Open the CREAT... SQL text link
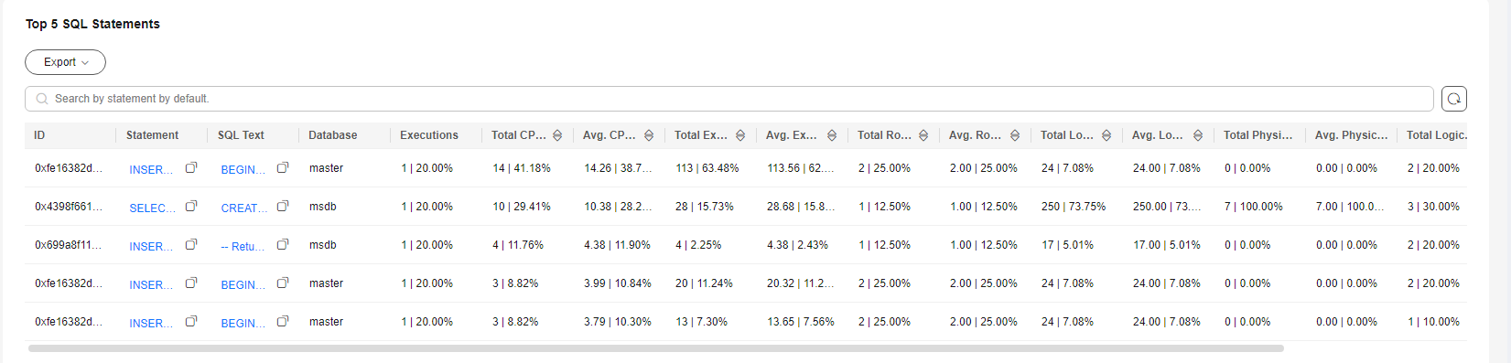This screenshot has height=363, width=1511. [x=243, y=208]
